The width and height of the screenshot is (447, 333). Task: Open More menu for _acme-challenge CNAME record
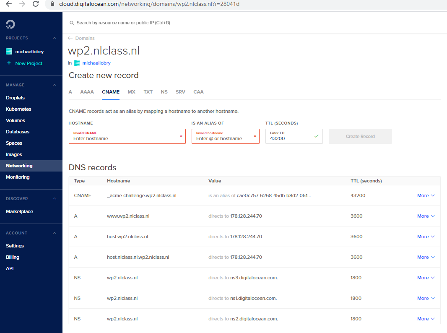coord(426,195)
